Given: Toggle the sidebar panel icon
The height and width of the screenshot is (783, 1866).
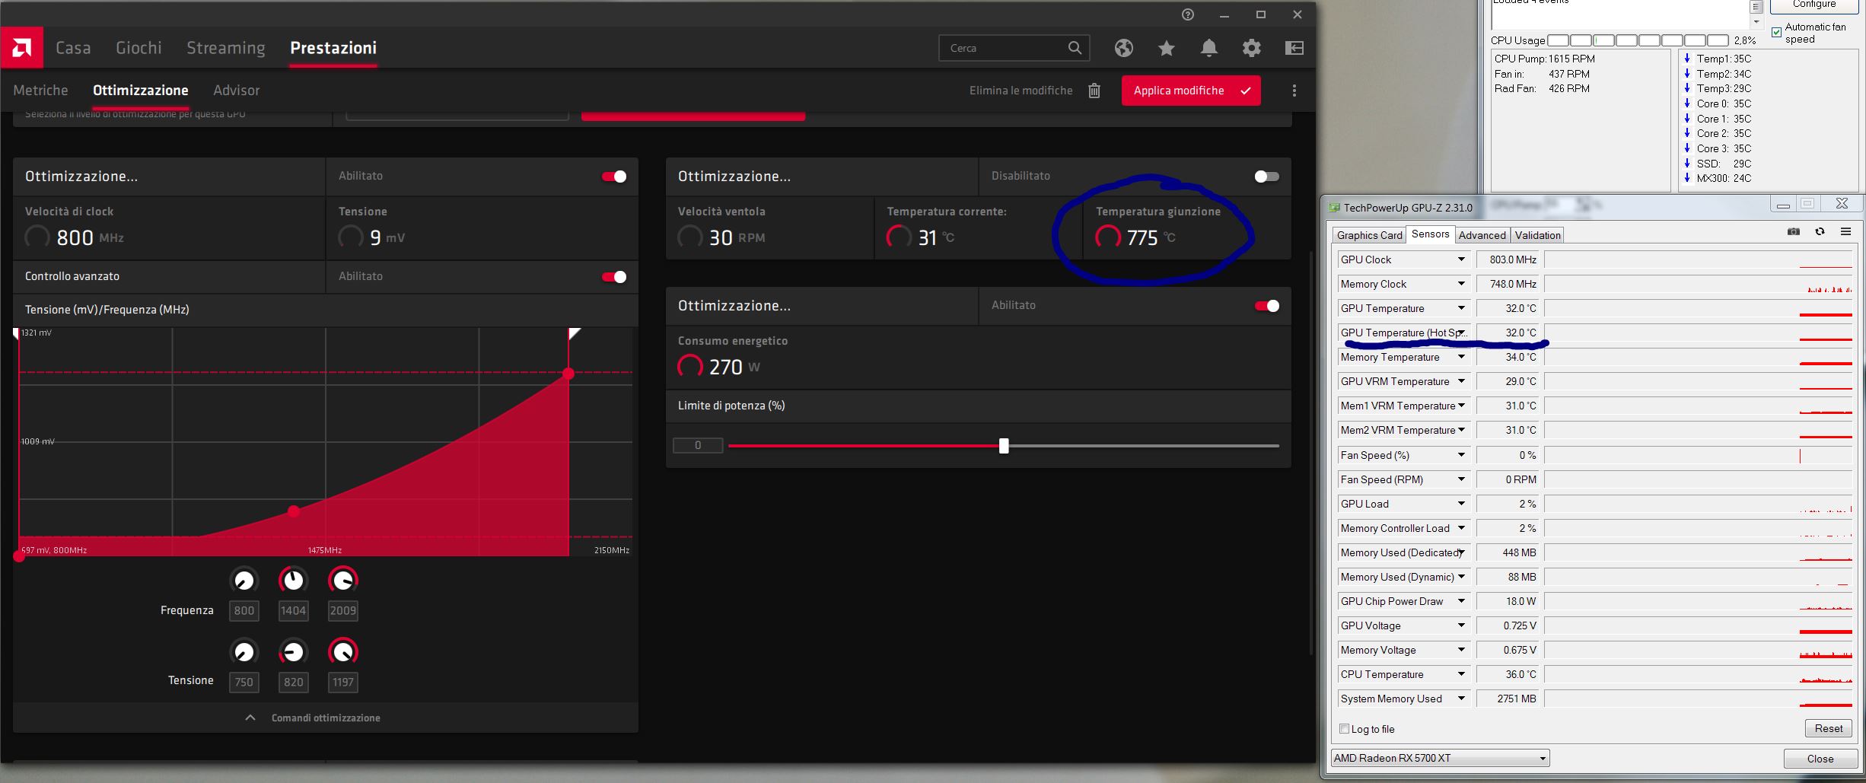Looking at the screenshot, I should point(1294,48).
